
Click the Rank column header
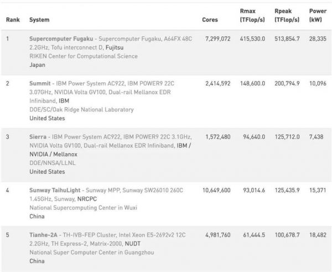12,20
